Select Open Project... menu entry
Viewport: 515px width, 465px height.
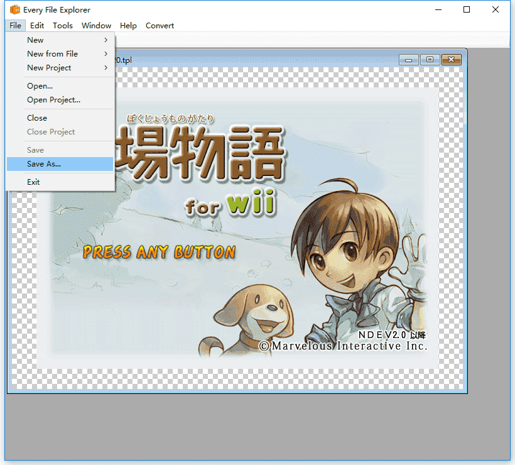pos(60,100)
